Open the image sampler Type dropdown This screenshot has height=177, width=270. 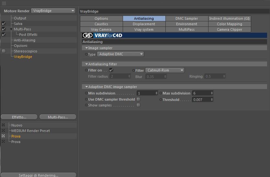pyautogui.click(x=120, y=54)
